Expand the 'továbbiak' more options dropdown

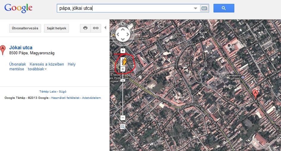pyautogui.click(x=37, y=69)
